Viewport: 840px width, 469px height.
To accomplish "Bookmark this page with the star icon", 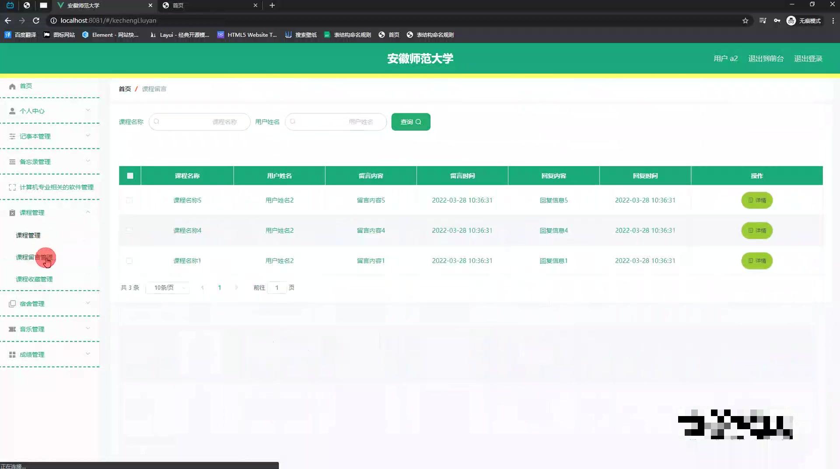I will point(745,21).
